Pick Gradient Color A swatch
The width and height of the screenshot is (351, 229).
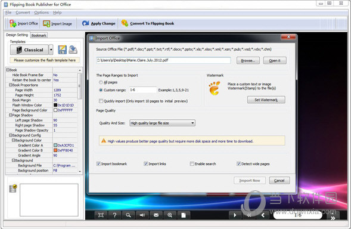[55, 145]
